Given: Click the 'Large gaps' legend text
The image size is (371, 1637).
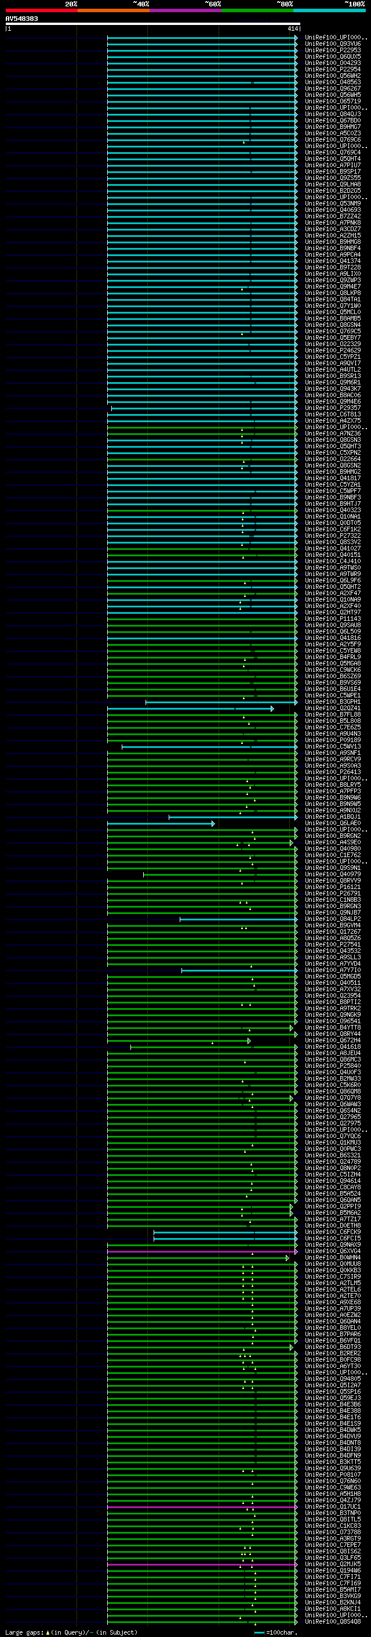Looking at the screenshot, I should [x=24, y=1632].
